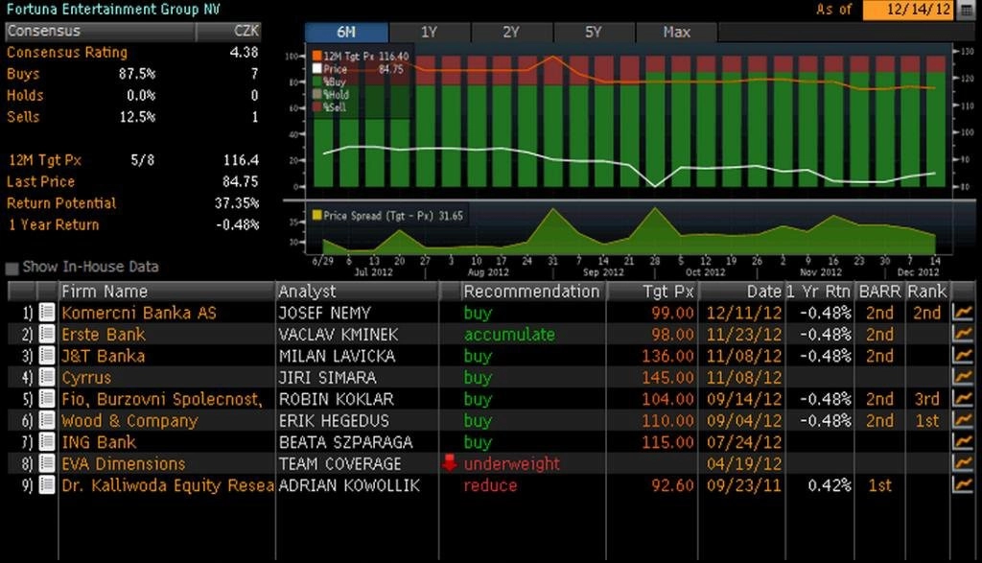
Task: Click the CZK currency header
Action: [228, 32]
